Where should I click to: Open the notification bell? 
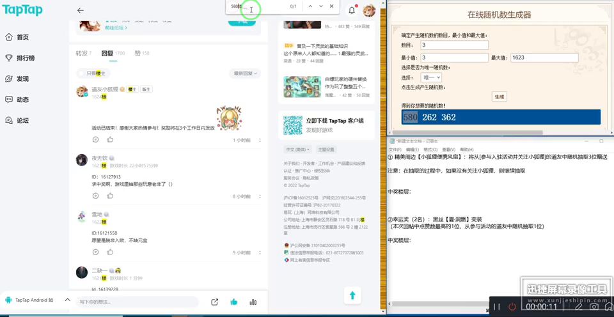click(x=351, y=10)
